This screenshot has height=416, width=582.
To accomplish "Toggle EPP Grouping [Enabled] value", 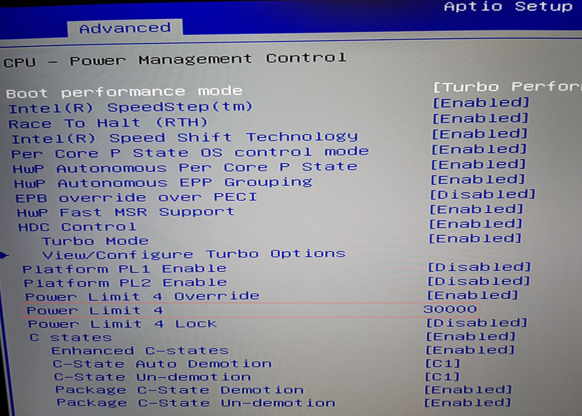I will coord(478,179).
